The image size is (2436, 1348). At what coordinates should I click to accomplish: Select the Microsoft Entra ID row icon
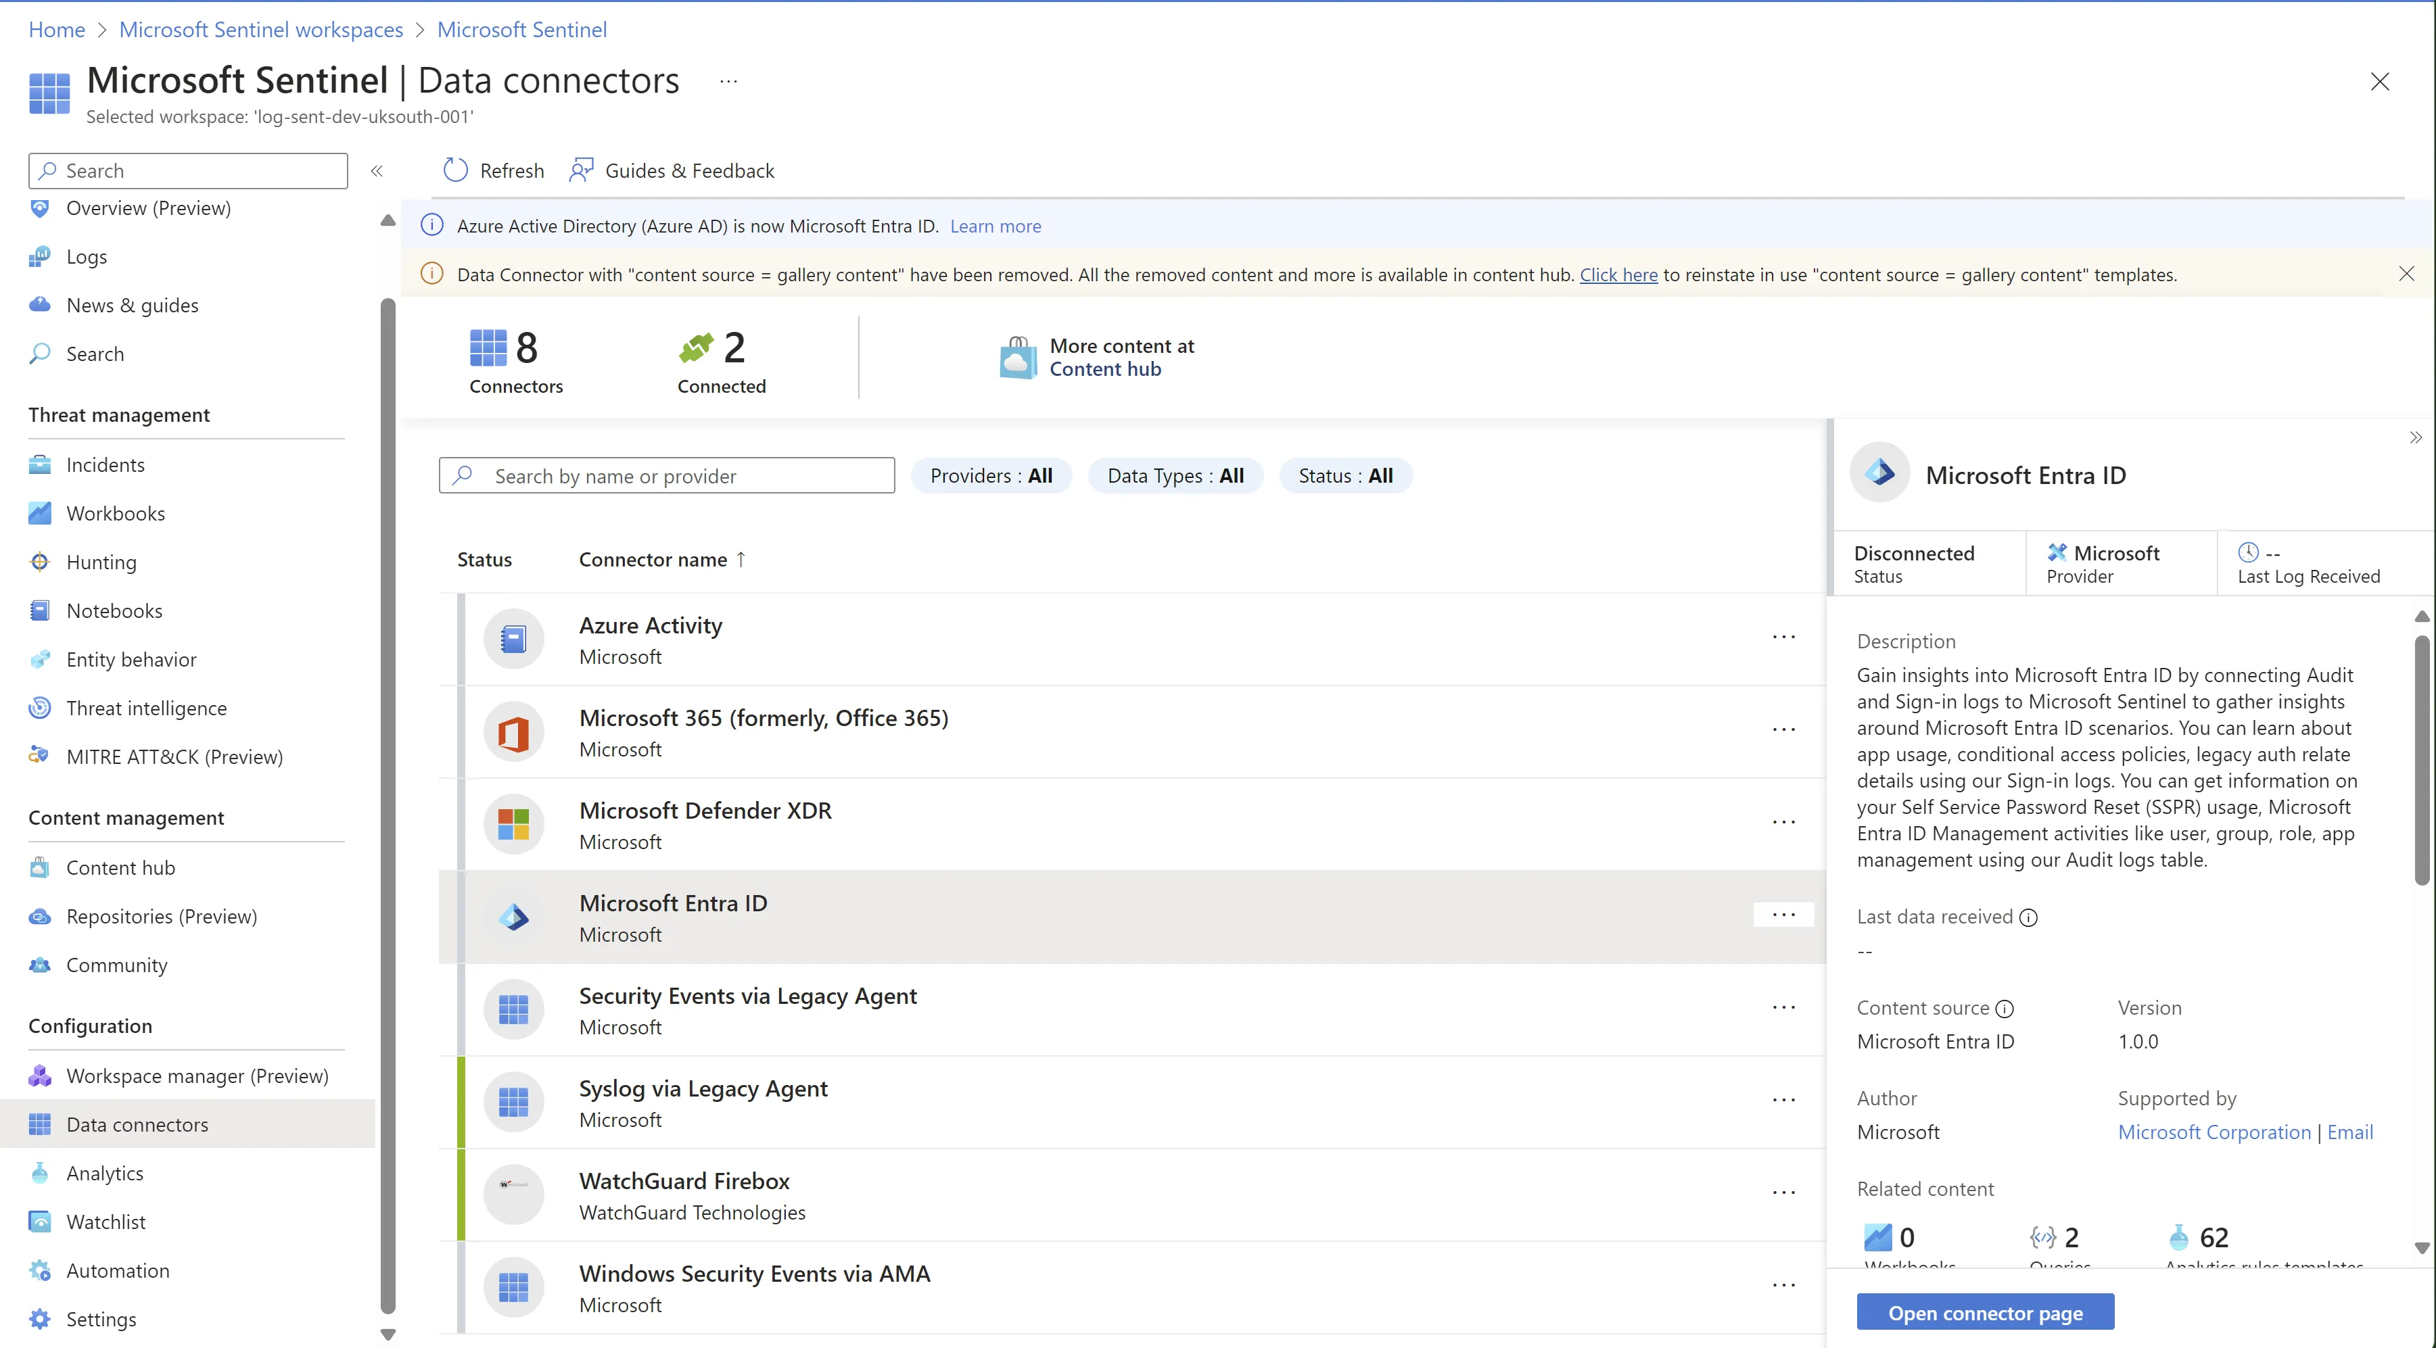513,917
